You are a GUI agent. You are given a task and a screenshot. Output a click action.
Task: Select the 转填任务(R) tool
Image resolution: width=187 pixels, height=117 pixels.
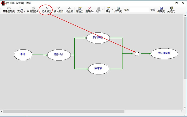33,10
